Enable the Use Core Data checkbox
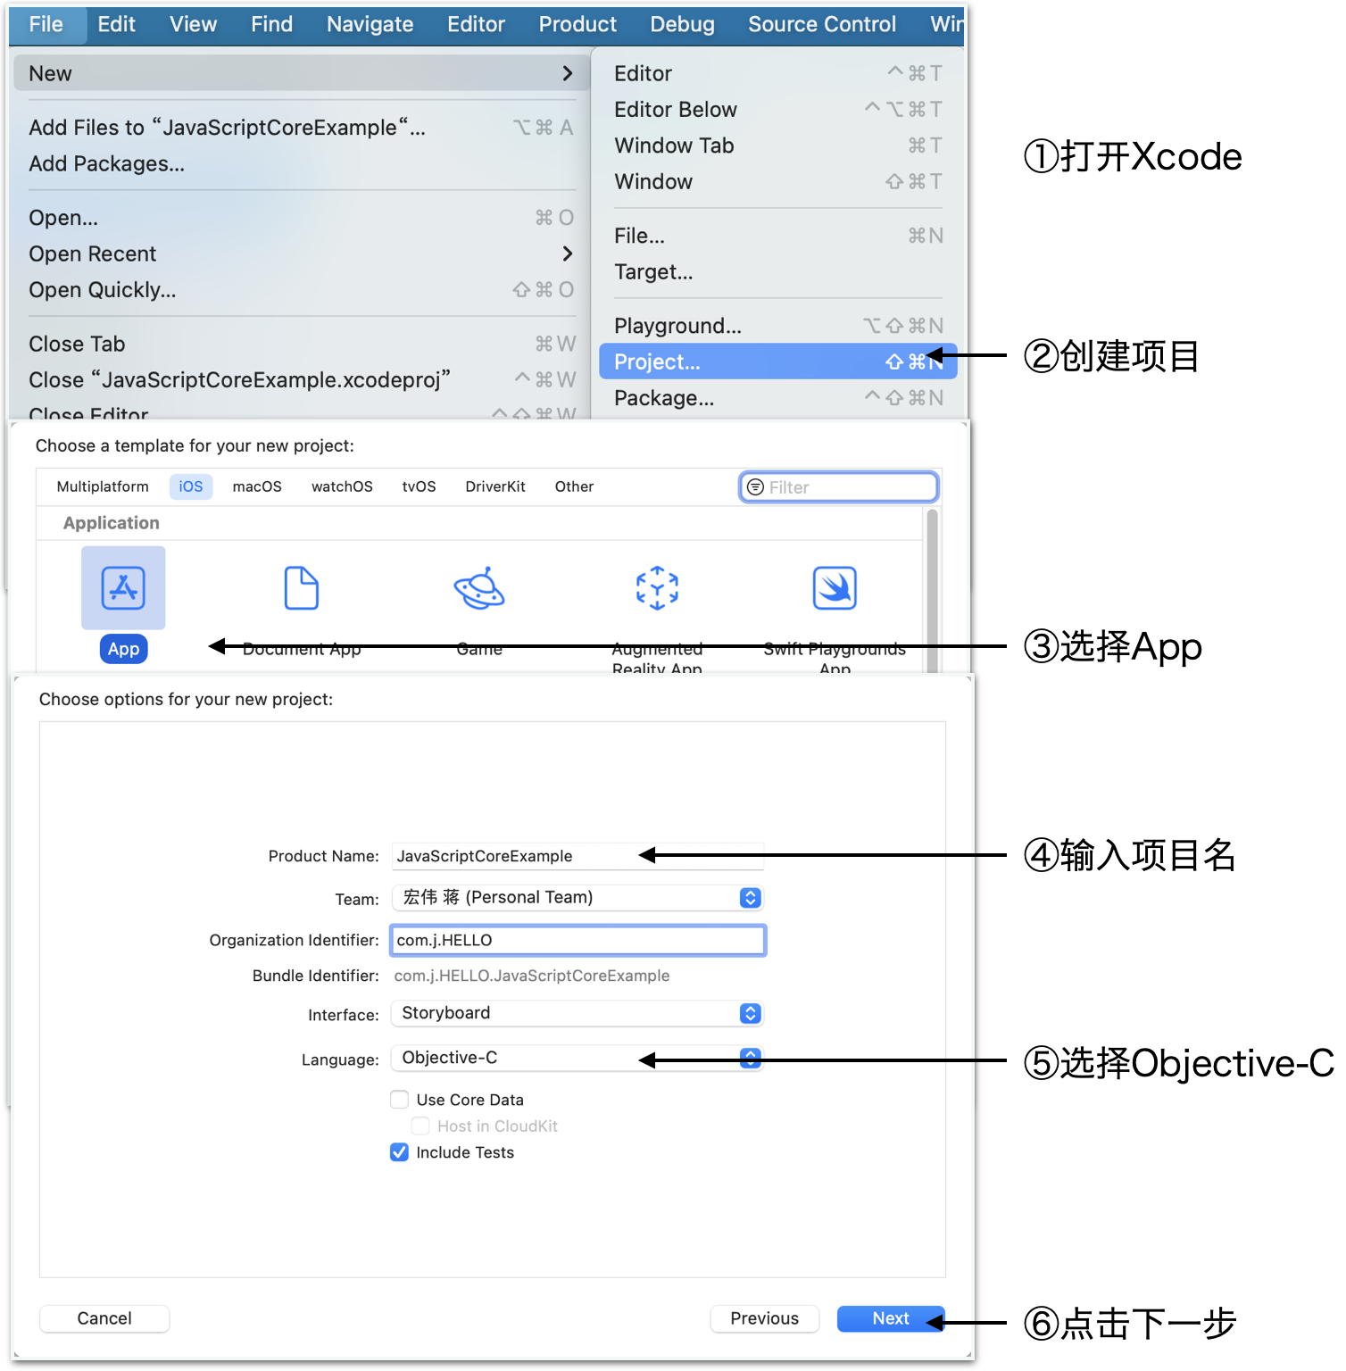 (x=400, y=1100)
